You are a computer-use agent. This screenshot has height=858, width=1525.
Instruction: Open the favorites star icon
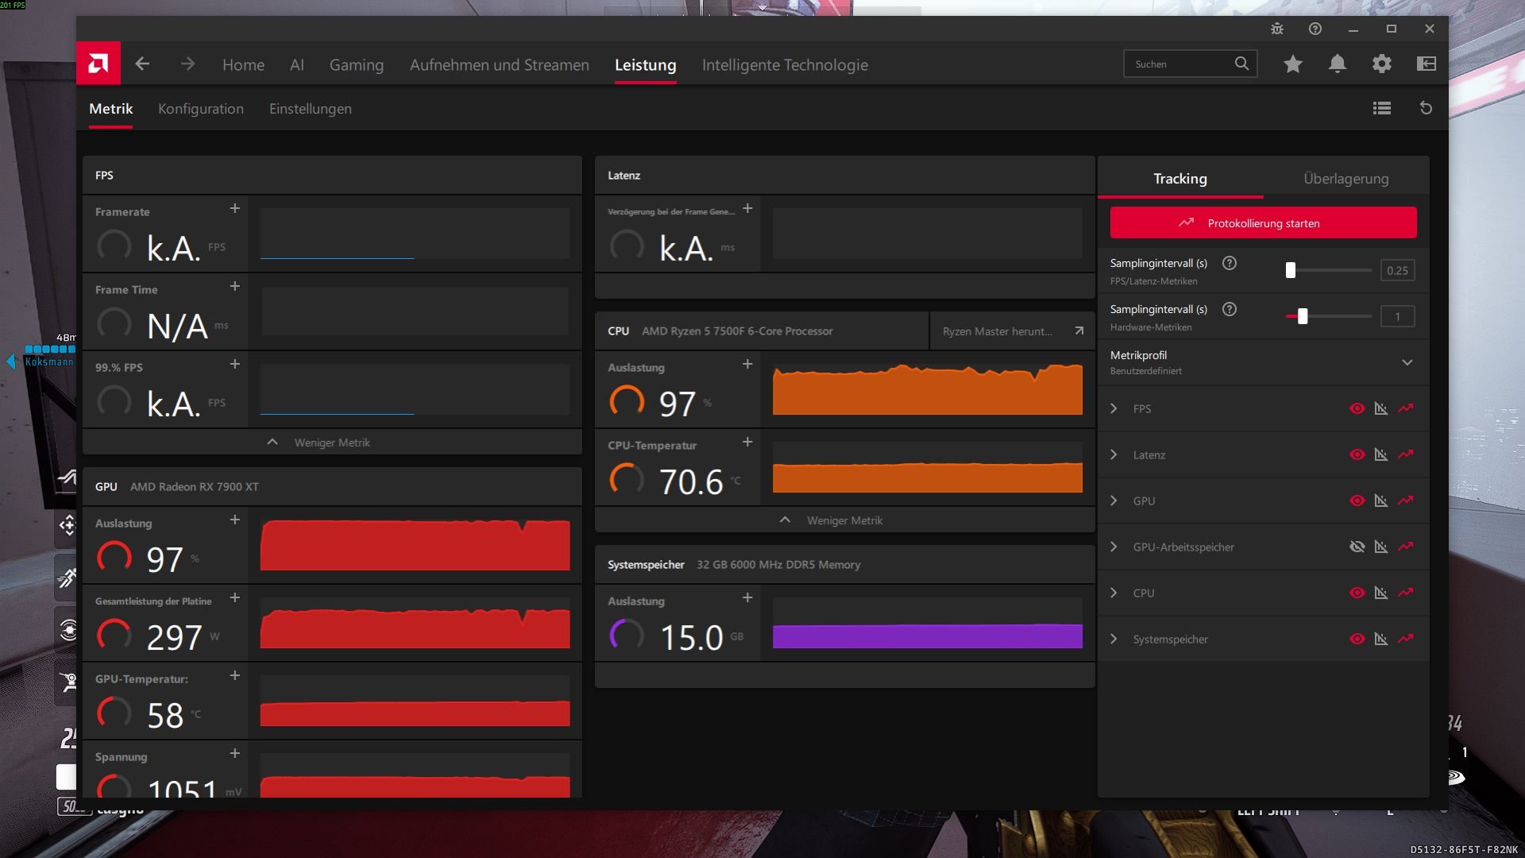pyautogui.click(x=1293, y=64)
